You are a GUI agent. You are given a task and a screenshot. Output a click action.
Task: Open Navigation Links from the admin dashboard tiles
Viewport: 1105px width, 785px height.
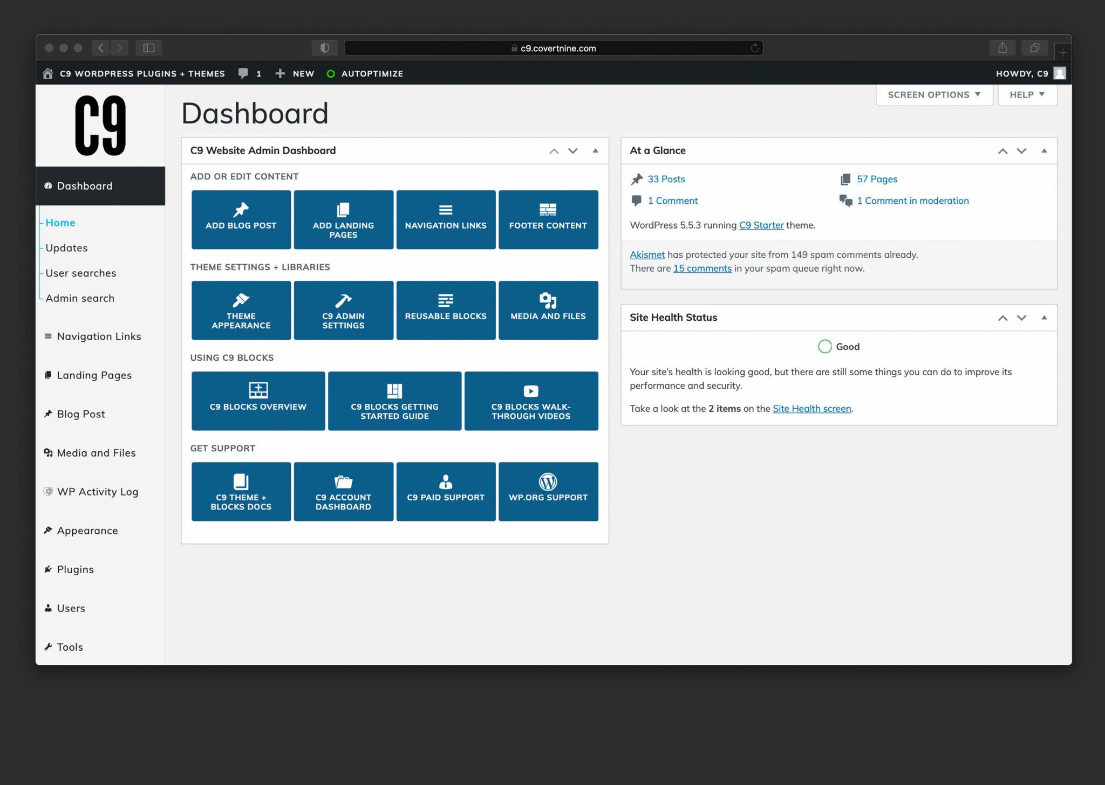click(x=446, y=219)
